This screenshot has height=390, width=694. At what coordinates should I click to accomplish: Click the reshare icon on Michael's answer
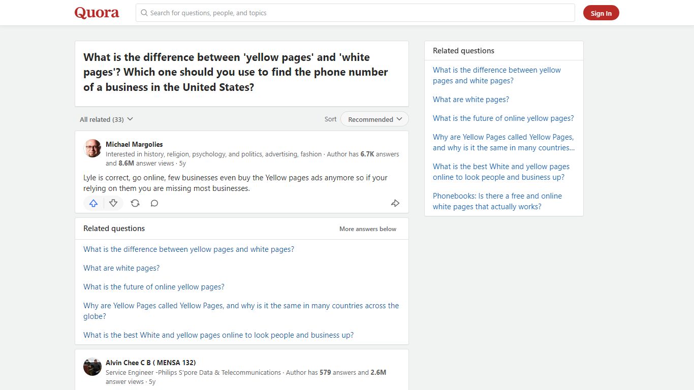pyautogui.click(x=135, y=203)
